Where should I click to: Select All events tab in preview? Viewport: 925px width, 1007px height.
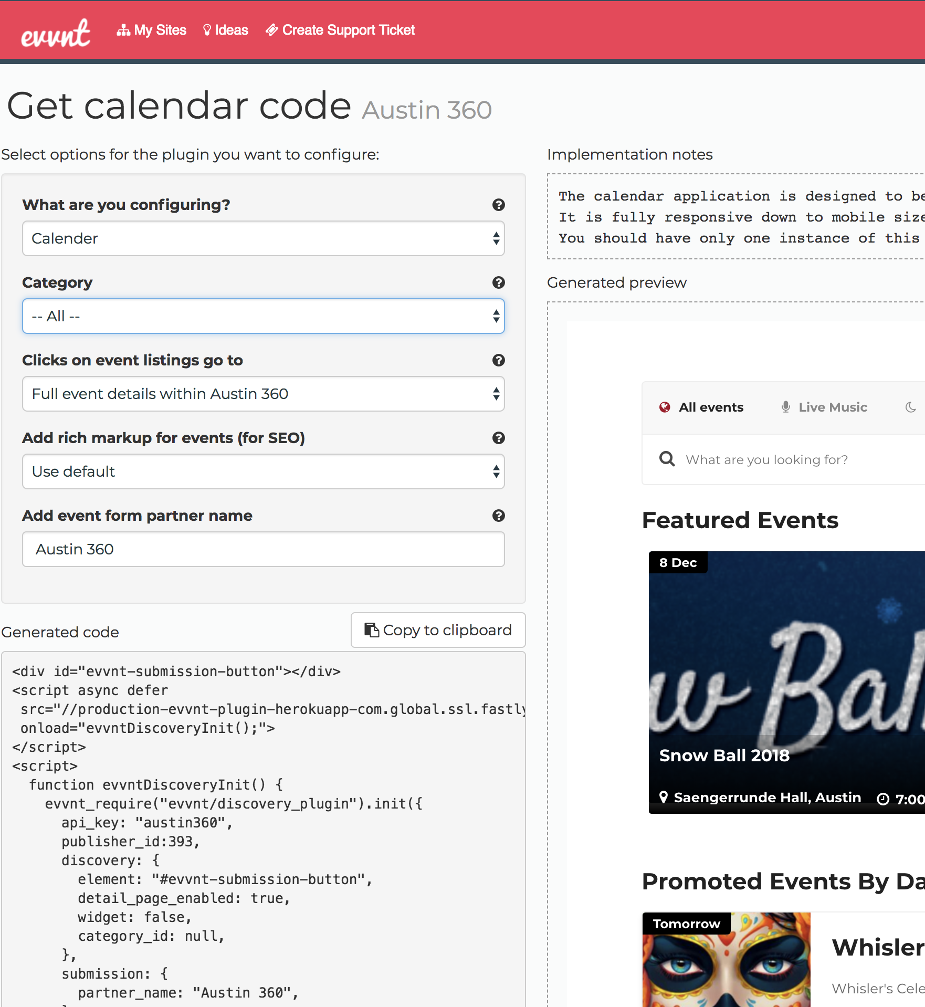701,407
